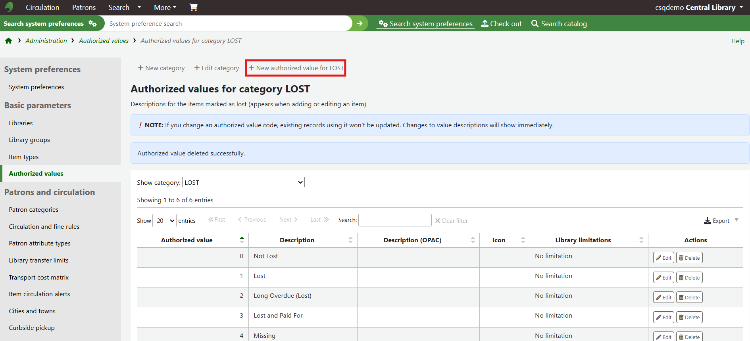The height and width of the screenshot is (341, 750).
Task: Open Item types in sidebar
Action: [24, 157]
